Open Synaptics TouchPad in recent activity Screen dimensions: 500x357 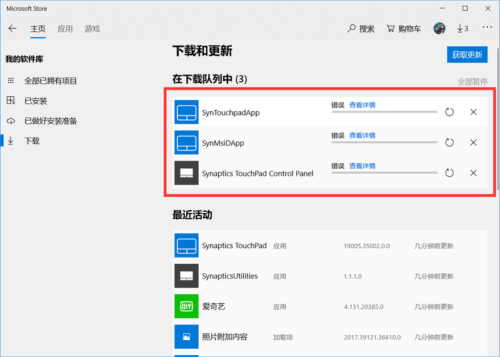point(330,245)
